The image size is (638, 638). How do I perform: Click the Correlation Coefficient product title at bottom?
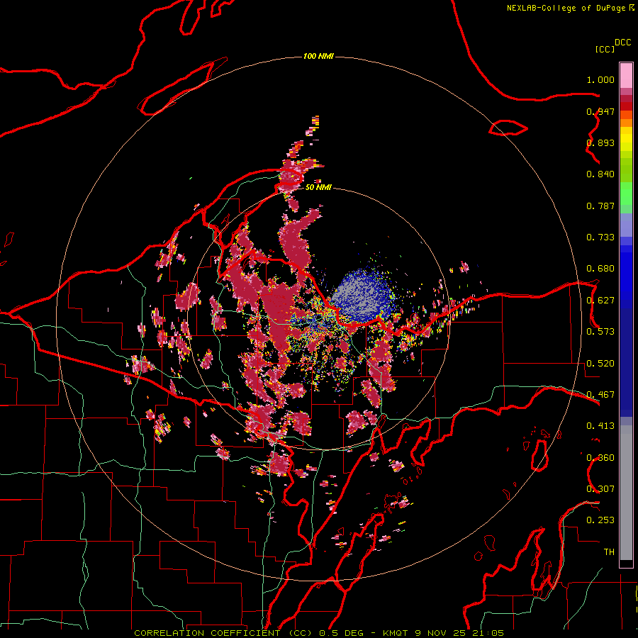[x=318, y=633]
